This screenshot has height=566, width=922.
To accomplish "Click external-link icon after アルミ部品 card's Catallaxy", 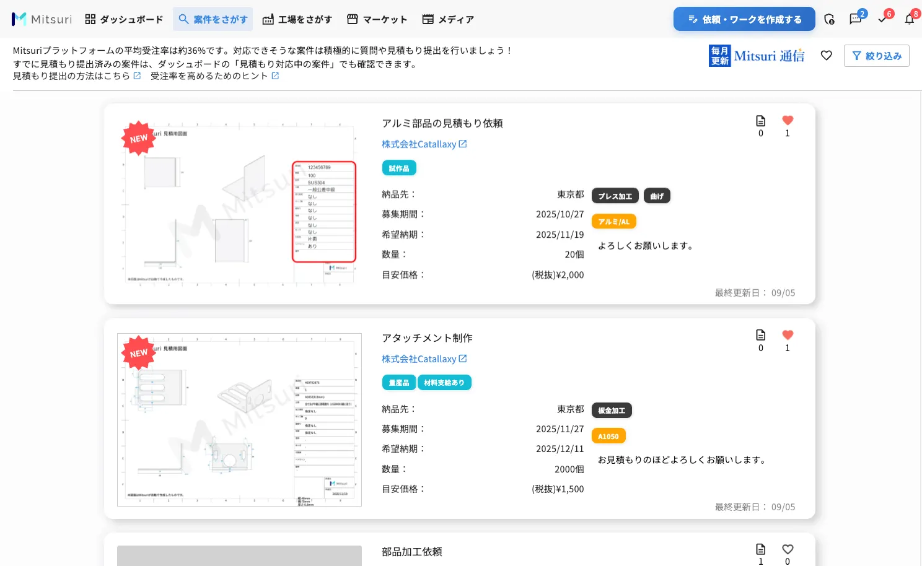I will pyautogui.click(x=463, y=144).
